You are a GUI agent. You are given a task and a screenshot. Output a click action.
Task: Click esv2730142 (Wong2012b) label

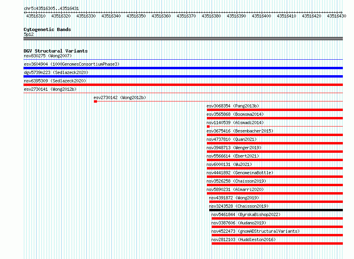click(x=120, y=97)
